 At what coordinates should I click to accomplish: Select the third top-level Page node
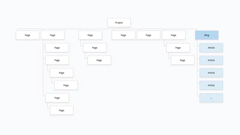(90, 35)
